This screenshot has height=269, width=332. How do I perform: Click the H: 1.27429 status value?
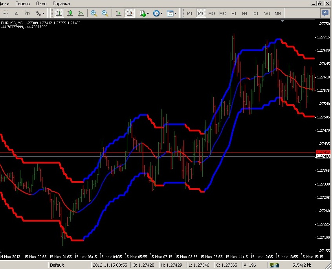pyautogui.click(x=171, y=265)
